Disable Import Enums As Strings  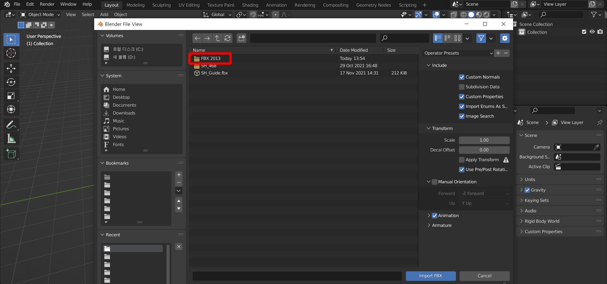click(462, 106)
